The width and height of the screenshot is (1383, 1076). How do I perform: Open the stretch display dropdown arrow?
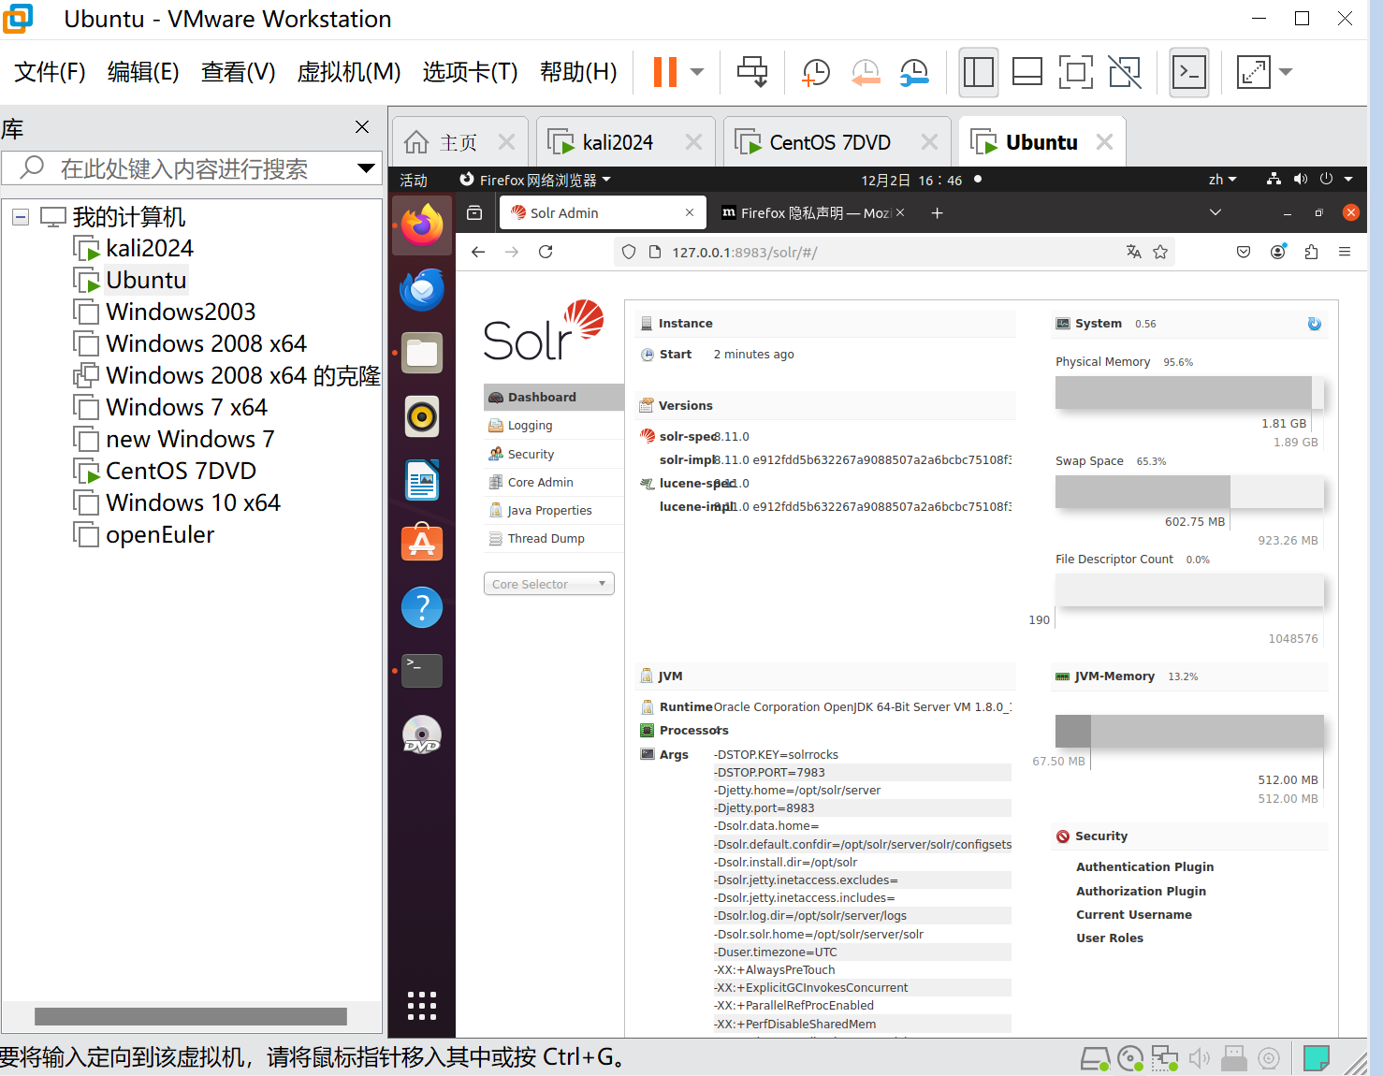(x=1286, y=72)
